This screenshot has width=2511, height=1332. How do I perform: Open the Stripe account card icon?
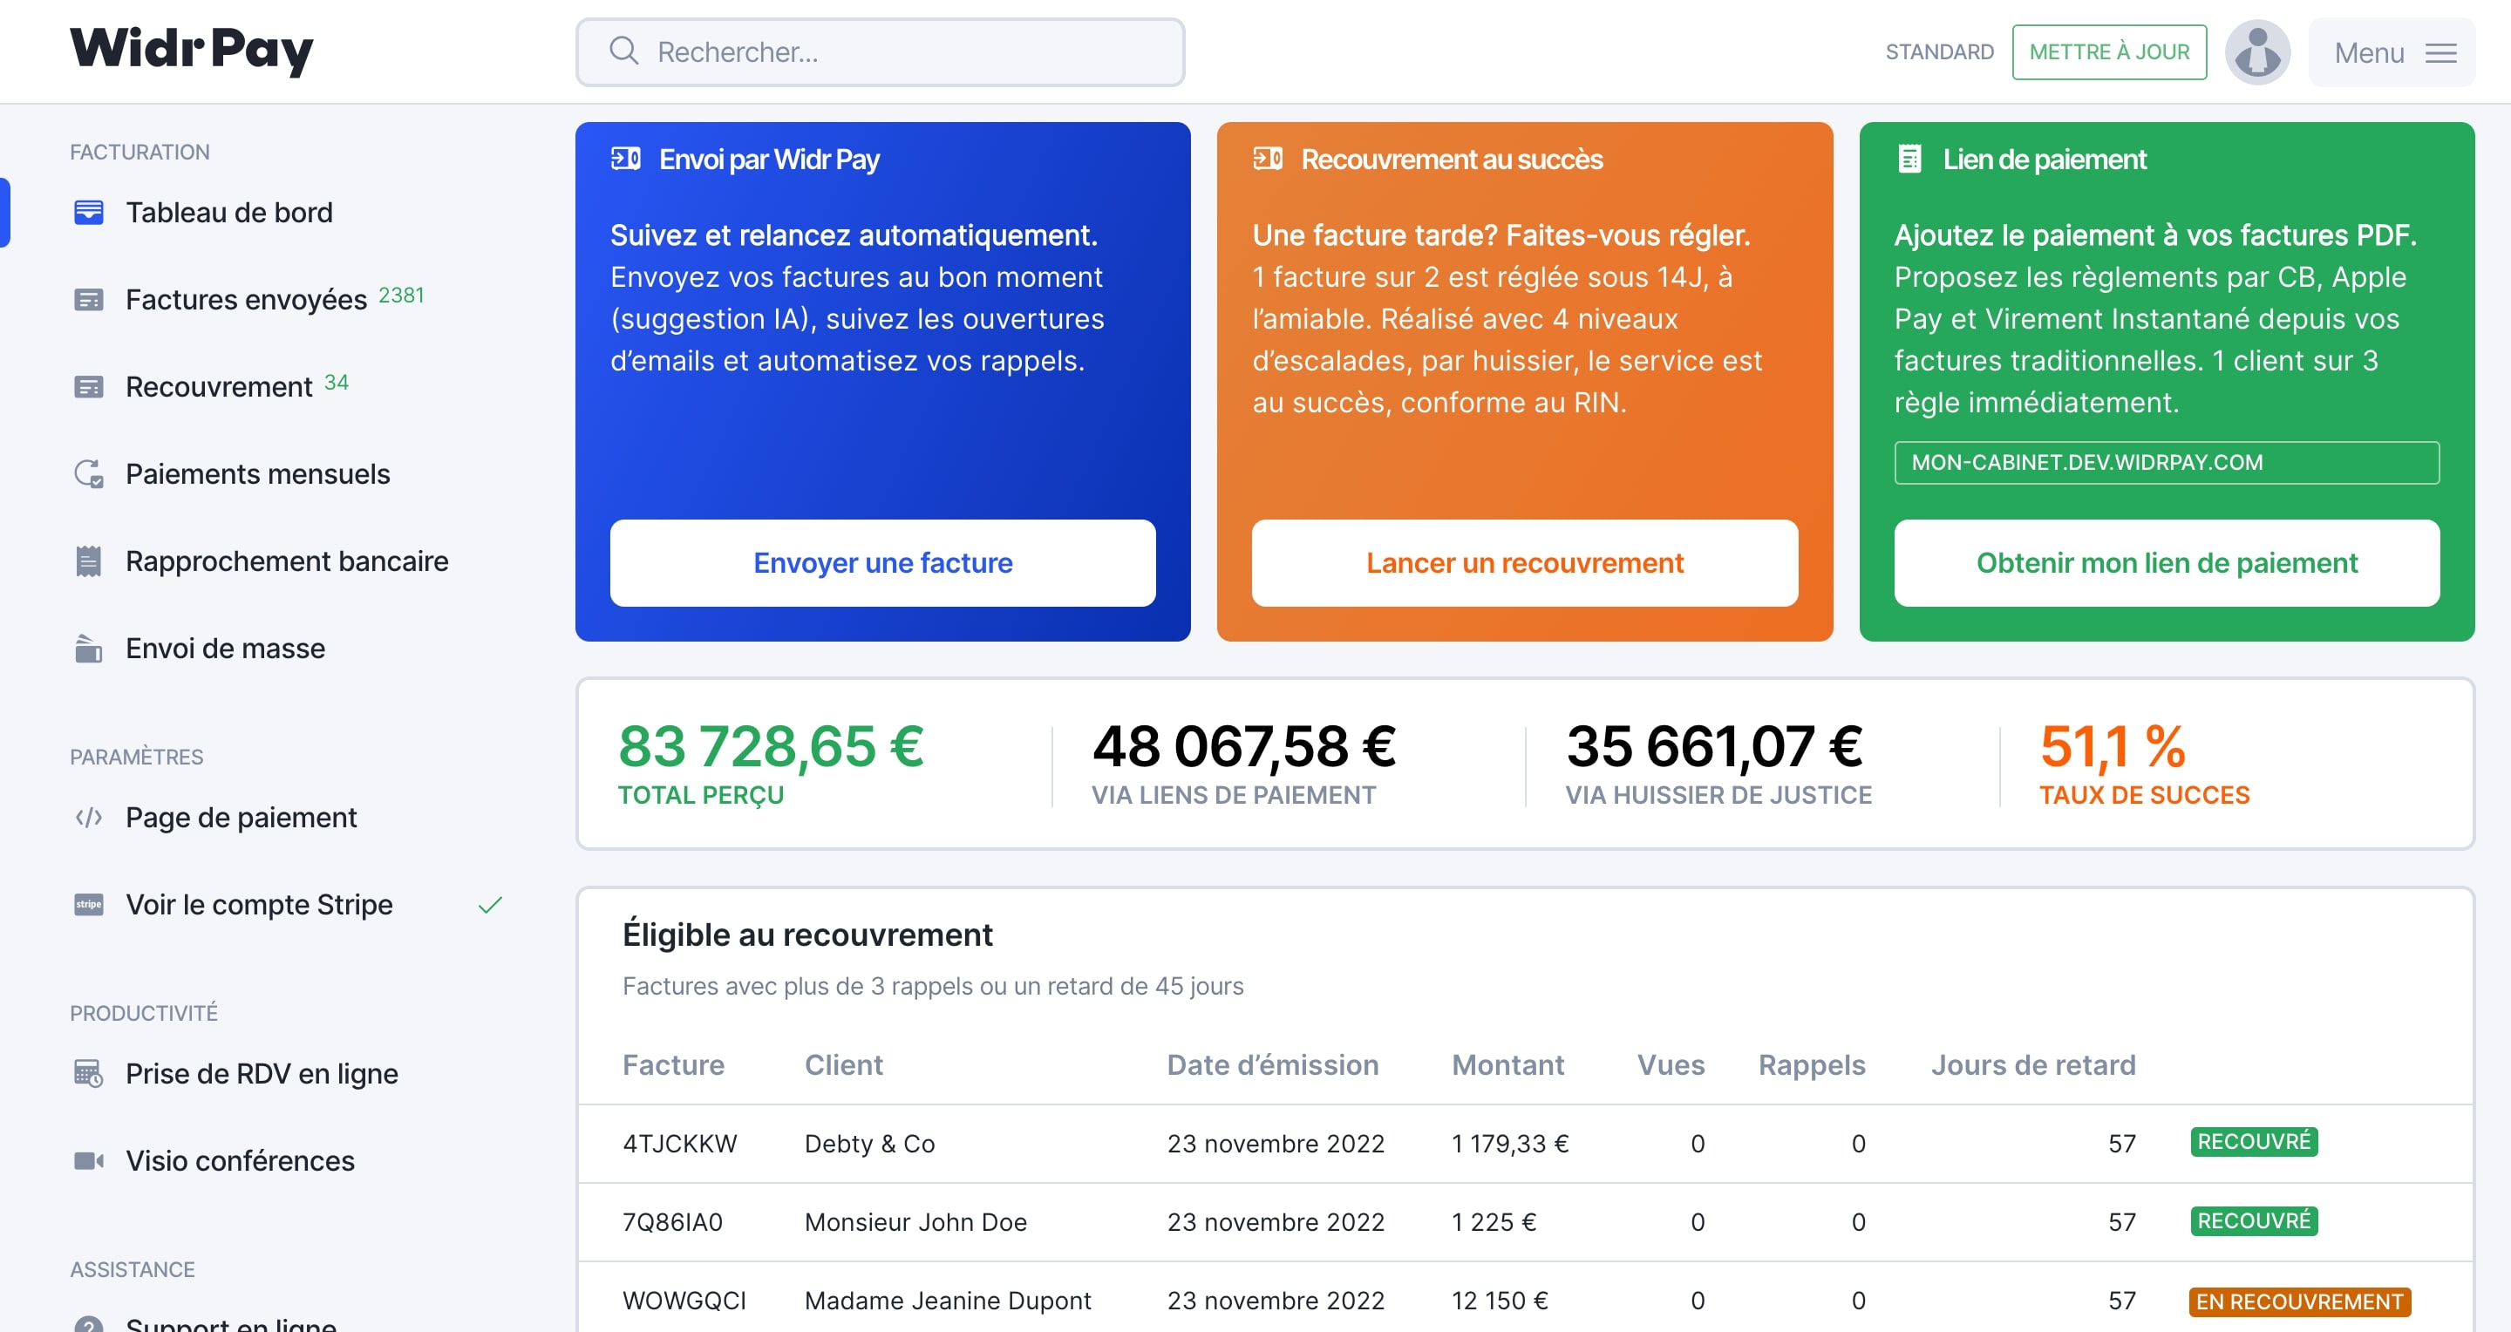(89, 904)
